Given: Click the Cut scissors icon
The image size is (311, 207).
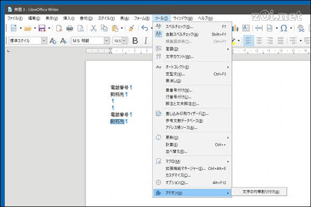Looking at the screenshot, I should 93,28.
